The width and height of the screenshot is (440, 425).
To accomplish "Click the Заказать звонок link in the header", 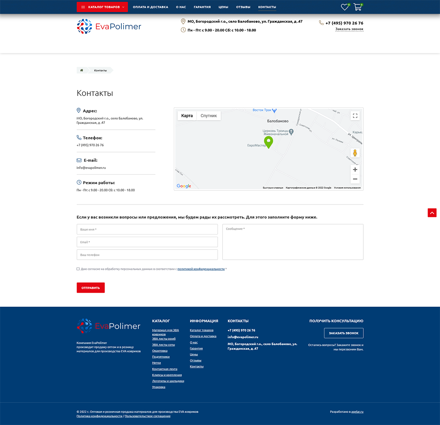I will [x=349, y=29].
